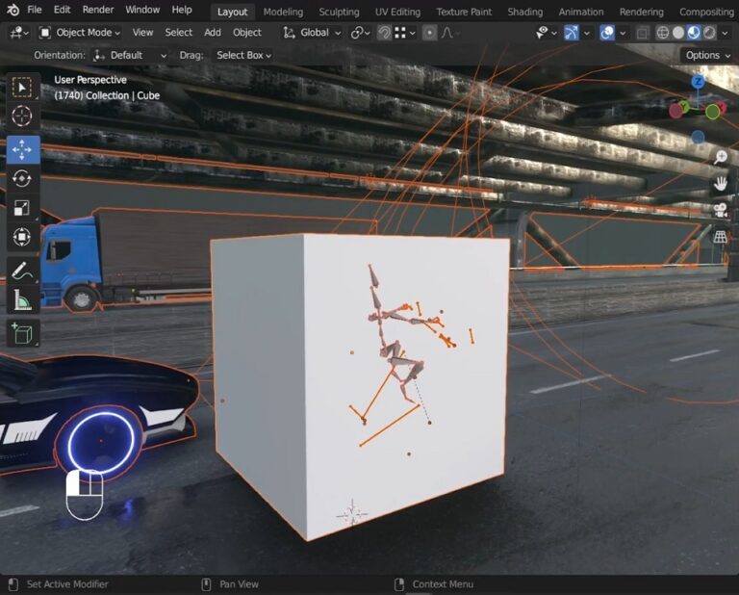Toggle camera view with the camera icon
739x595 pixels.
point(720,209)
